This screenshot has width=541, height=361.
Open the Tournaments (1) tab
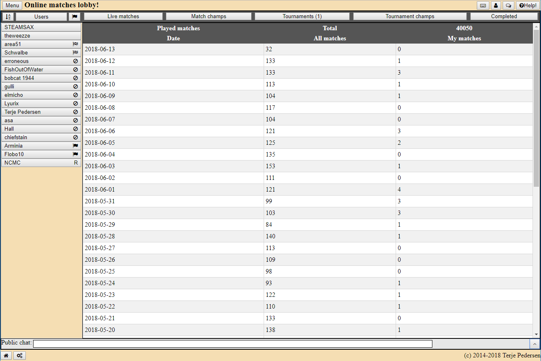302,17
